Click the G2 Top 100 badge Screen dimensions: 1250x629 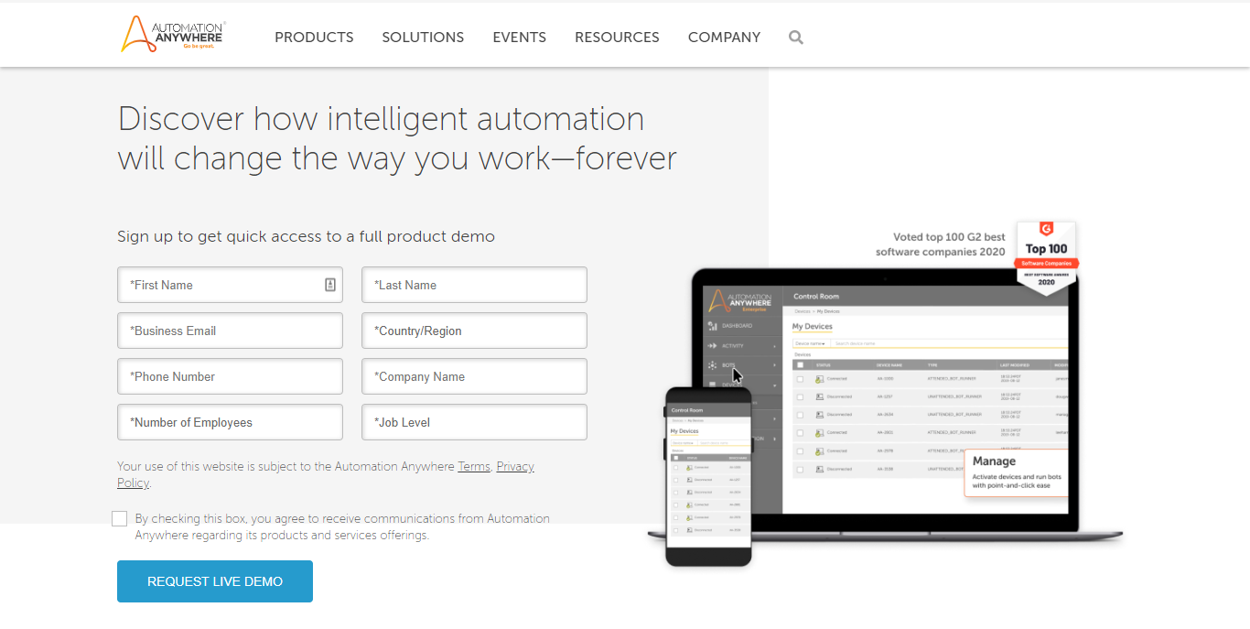(1046, 255)
